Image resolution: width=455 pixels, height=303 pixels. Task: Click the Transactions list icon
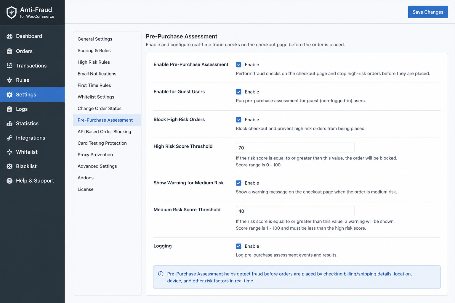[x=9, y=66]
